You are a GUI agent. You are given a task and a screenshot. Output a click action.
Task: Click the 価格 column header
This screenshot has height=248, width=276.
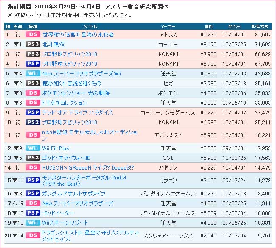click(x=208, y=27)
